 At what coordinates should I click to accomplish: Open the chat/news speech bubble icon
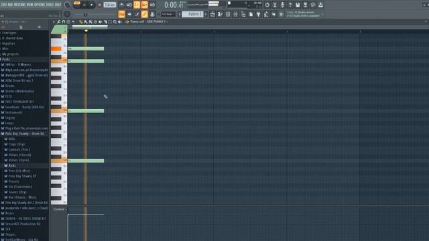coord(313,5)
